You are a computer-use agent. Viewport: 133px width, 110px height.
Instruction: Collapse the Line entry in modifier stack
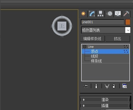click(85, 47)
